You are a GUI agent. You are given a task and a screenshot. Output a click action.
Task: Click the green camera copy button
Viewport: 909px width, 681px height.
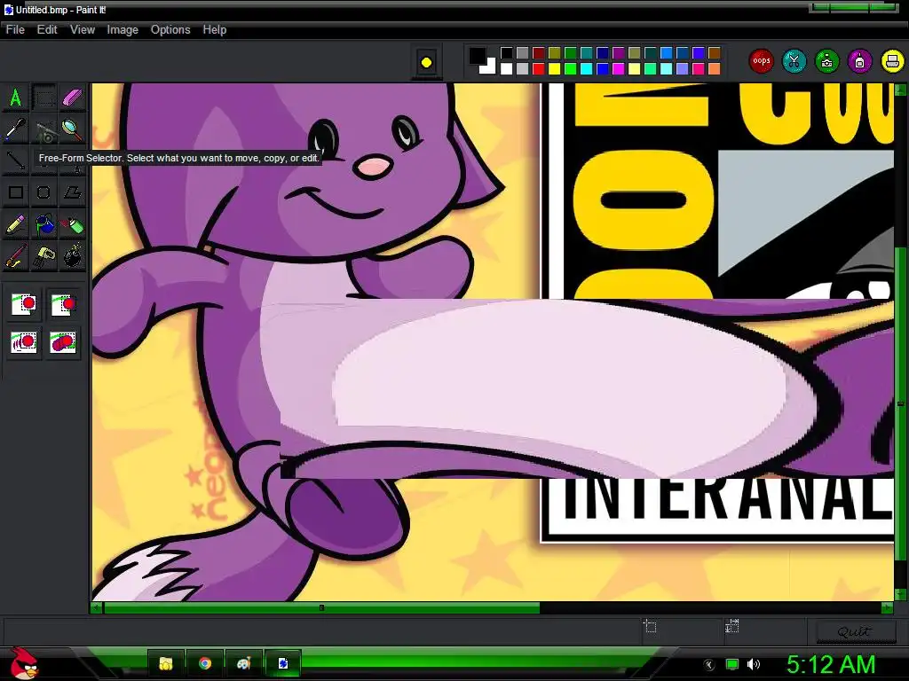[827, 61]
